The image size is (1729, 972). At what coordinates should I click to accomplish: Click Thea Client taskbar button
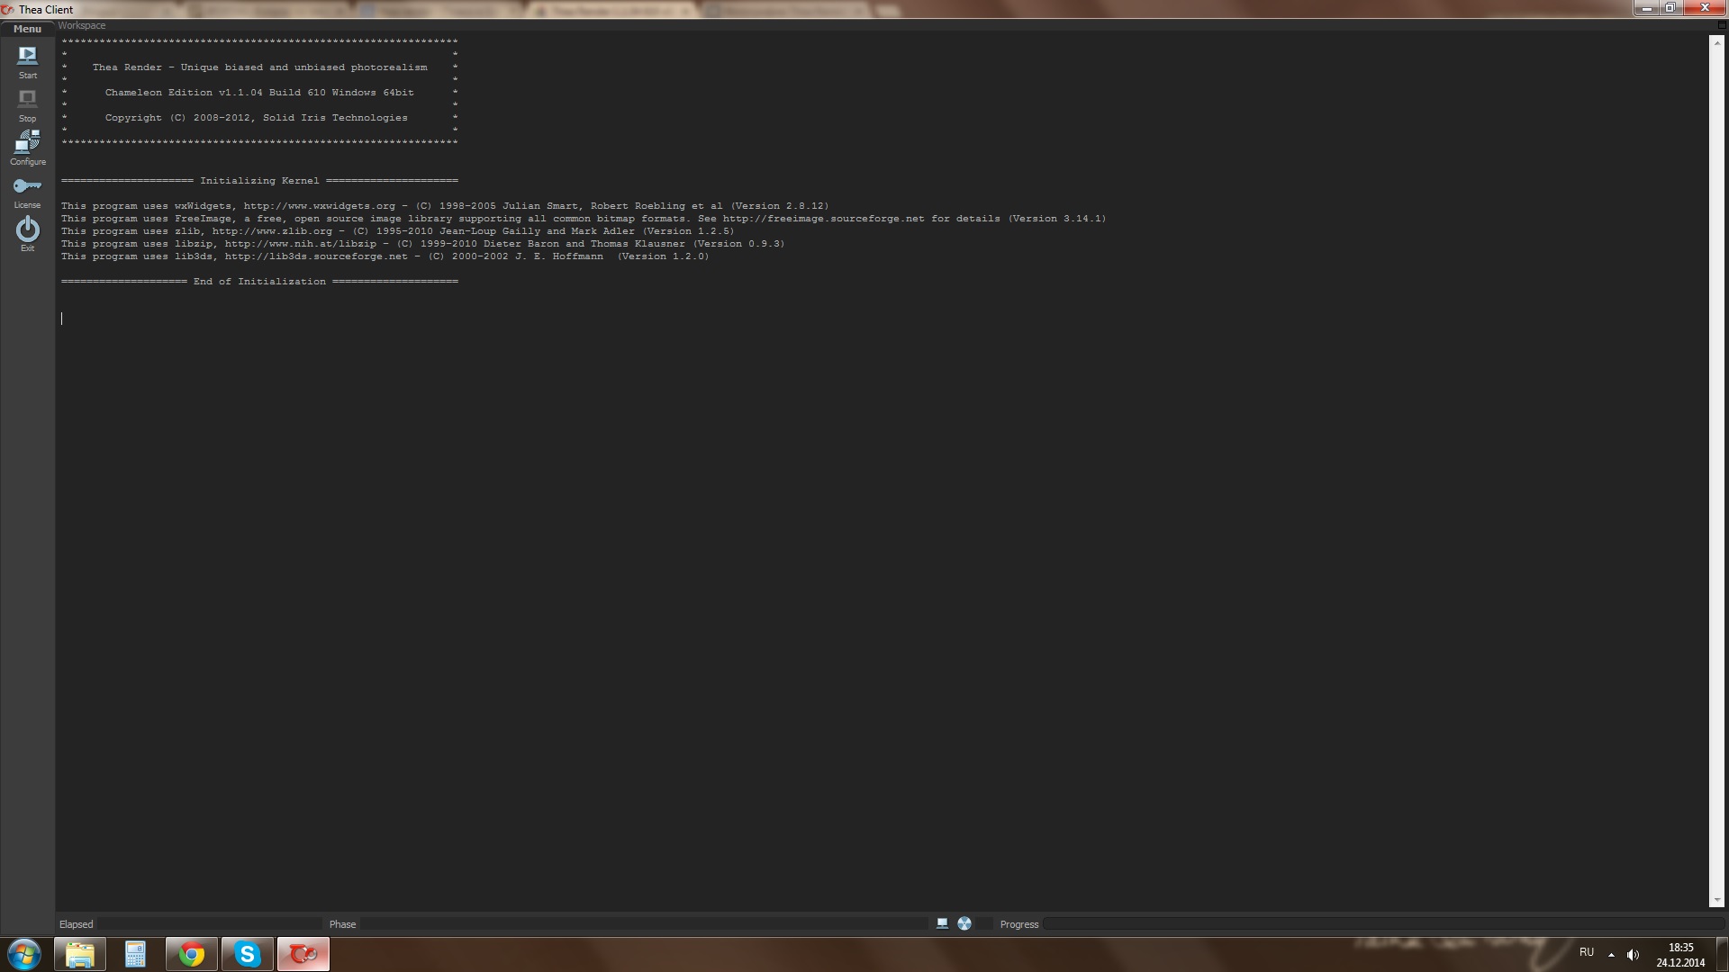pyautogui.click(x=303, y=954)
